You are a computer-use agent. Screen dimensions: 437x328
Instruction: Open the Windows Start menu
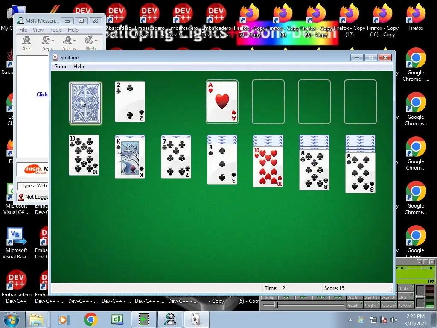(x=11, y=319)
